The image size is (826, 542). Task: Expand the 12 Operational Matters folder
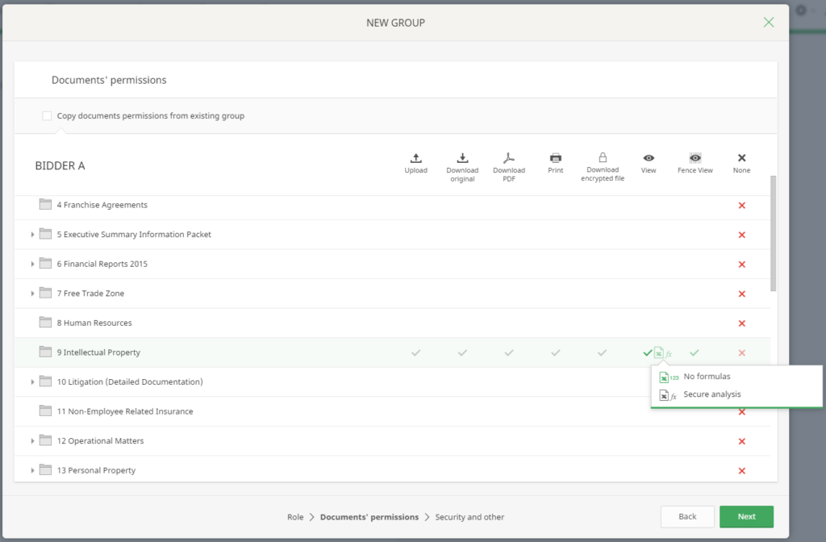click(x=33, y=441)
